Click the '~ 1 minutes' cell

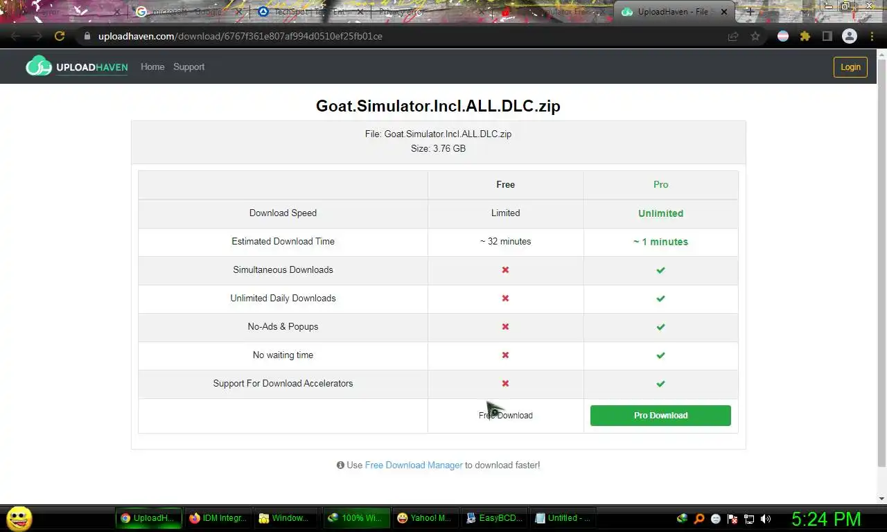tap(660, 241)
